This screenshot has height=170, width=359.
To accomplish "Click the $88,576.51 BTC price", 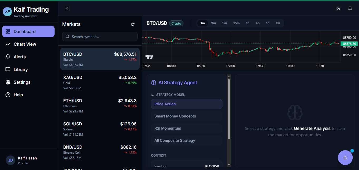I will tap(125, 54).
